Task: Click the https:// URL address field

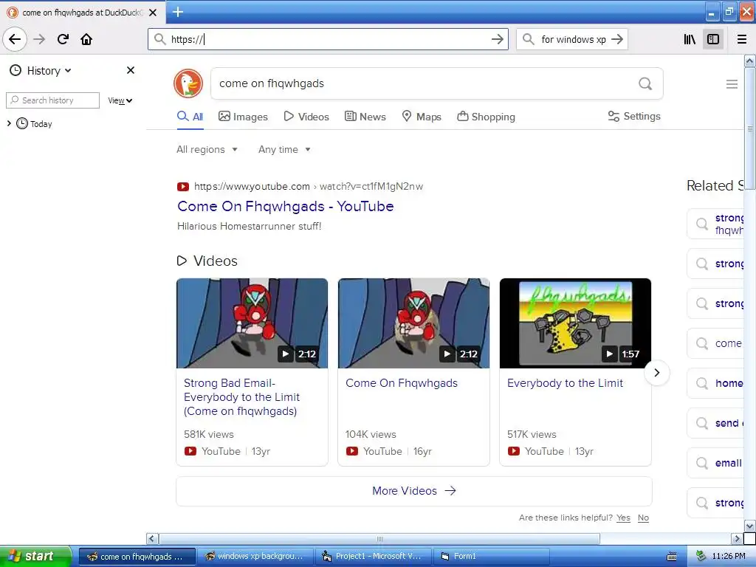Action: click(328, 39)
